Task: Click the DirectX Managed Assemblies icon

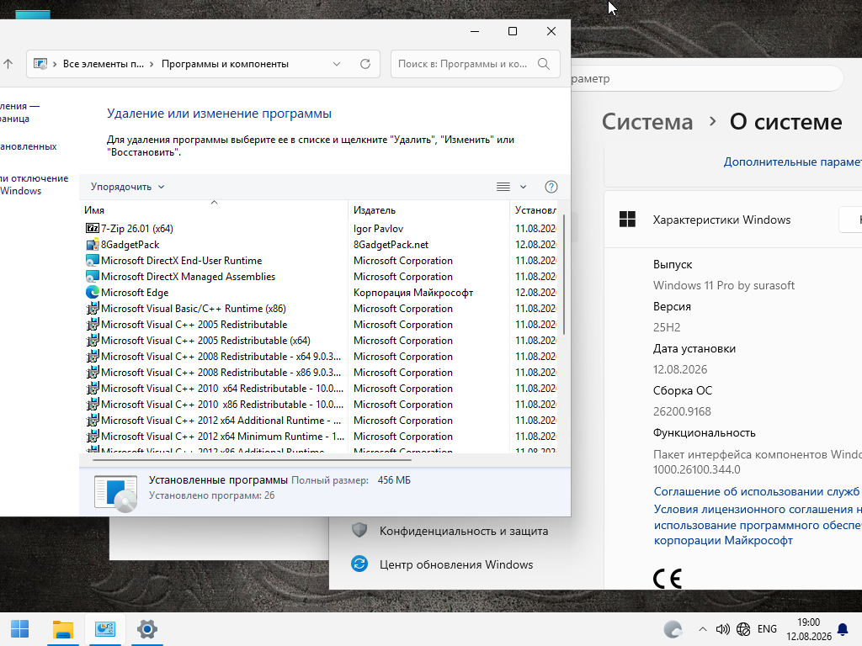Action: pyautogui.click(x=93, y=276)
